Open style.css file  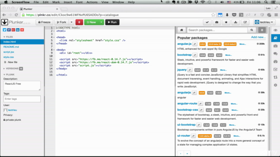9,57
